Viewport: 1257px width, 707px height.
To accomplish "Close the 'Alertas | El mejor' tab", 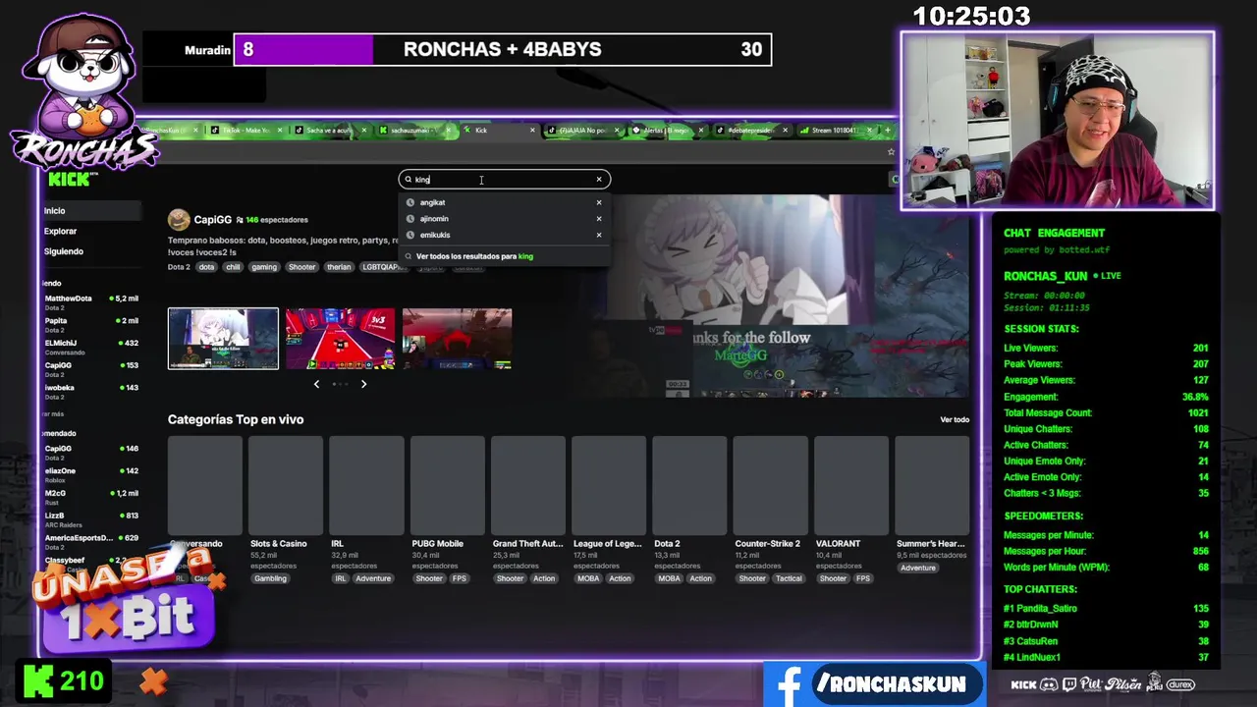I will pyautogui.click(x=701, y=131).
